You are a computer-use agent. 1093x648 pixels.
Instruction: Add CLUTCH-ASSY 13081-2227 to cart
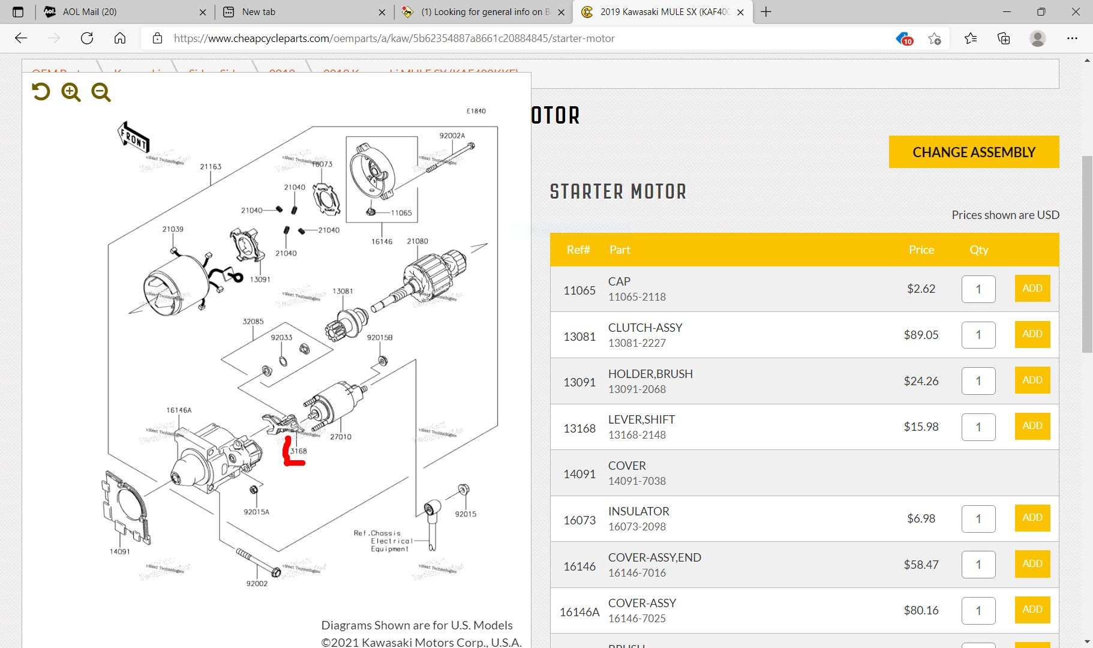pyautogui.click(x=1032, y=334)
